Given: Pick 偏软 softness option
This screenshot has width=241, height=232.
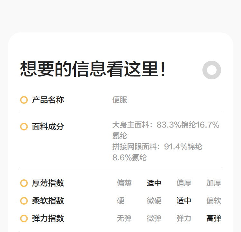Looking at the screenshot, I should pos(214,201).
